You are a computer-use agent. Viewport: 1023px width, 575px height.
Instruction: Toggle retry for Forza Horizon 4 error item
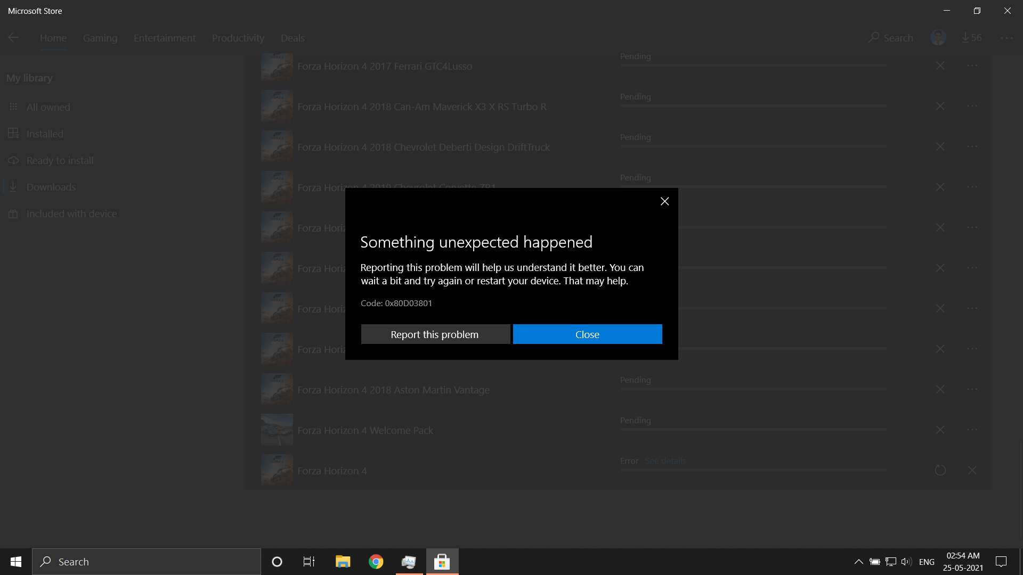click(940, 470)
